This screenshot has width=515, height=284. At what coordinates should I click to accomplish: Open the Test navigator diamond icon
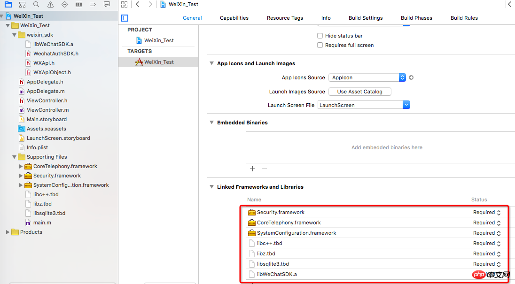64,5
